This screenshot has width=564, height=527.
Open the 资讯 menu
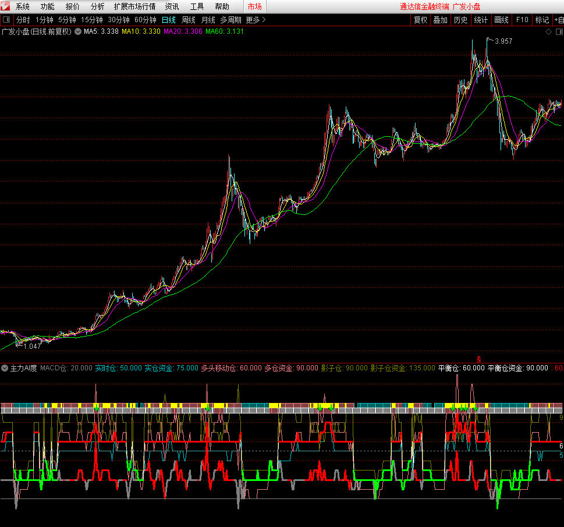[x=172, y=6]
